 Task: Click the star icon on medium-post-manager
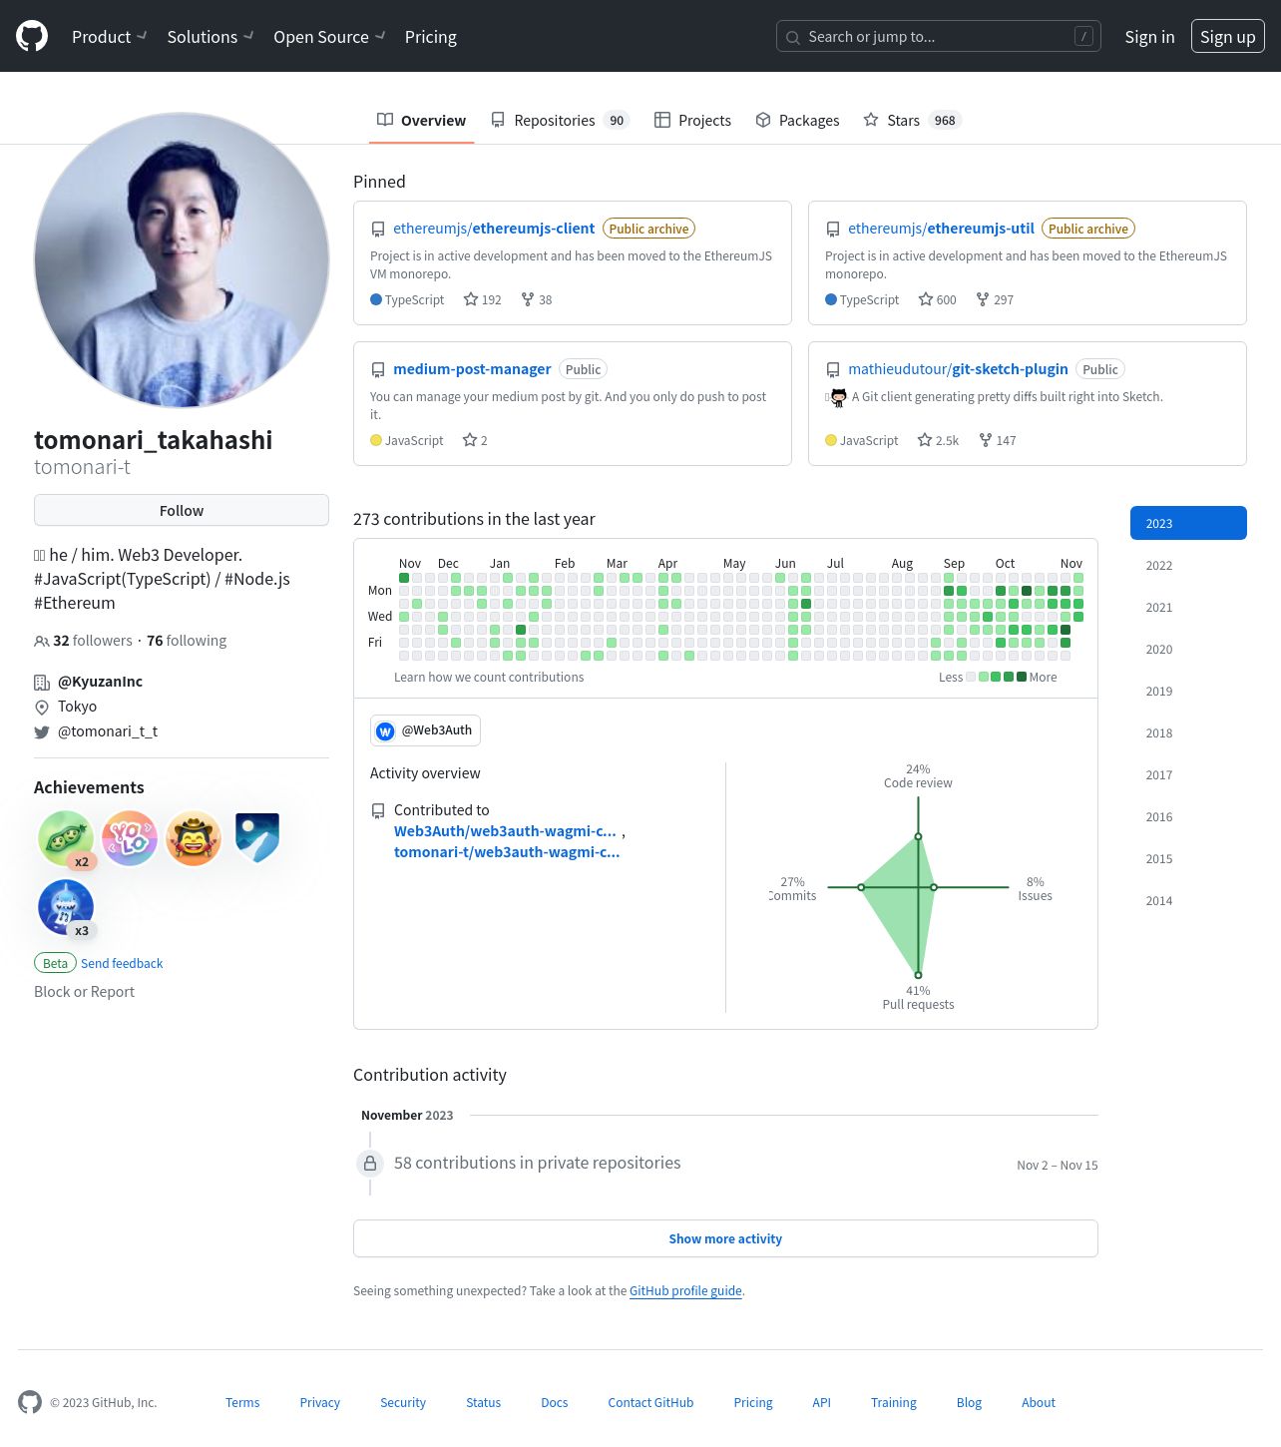470,440
